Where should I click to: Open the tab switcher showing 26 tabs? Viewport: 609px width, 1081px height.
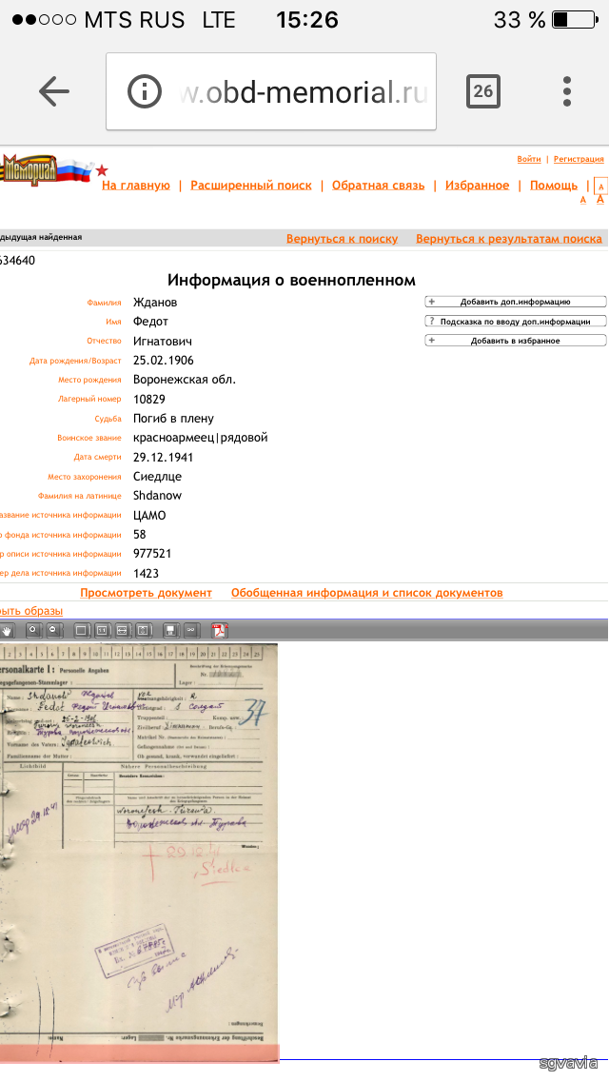coord(482,91)
